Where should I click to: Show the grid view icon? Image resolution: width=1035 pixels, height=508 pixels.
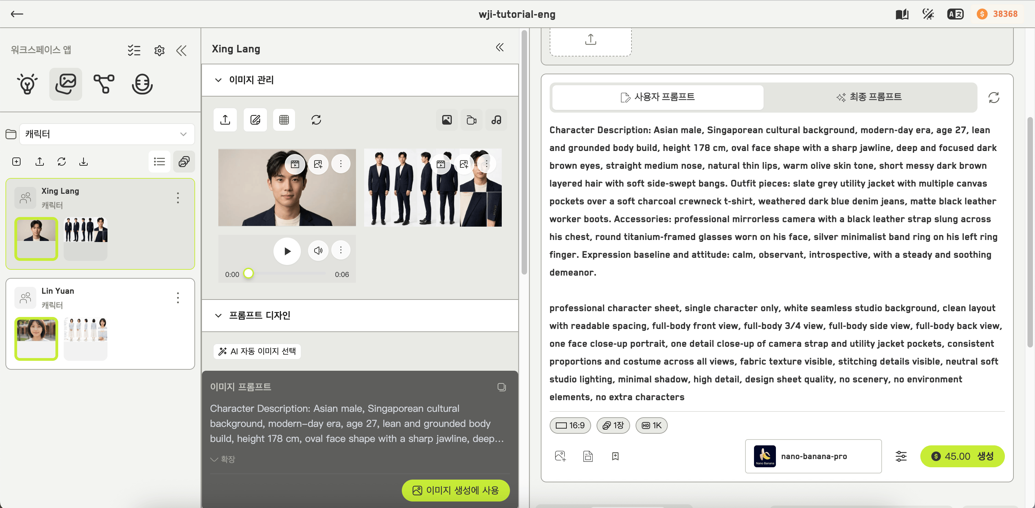[284, 120]
